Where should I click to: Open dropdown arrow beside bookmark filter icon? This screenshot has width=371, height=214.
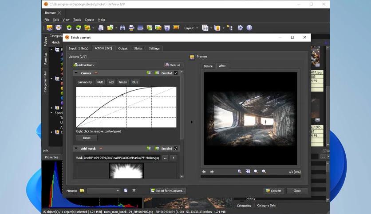point(223,28)
